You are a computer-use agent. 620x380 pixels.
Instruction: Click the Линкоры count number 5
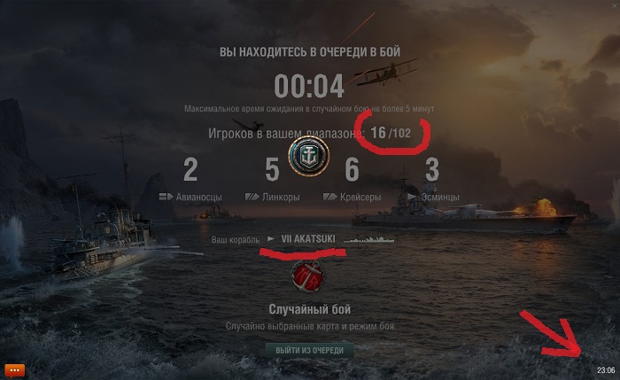tap(272, 170)
